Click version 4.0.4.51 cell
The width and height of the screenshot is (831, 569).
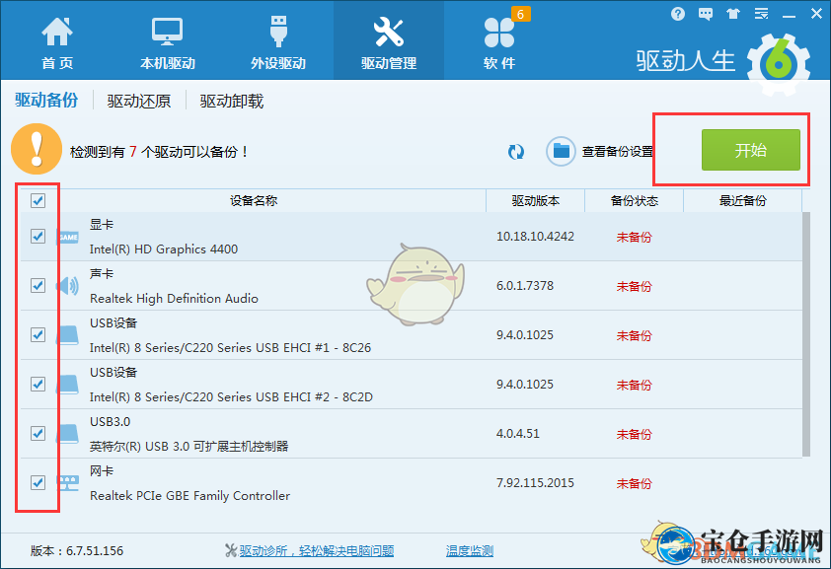[x=518, y=434]
